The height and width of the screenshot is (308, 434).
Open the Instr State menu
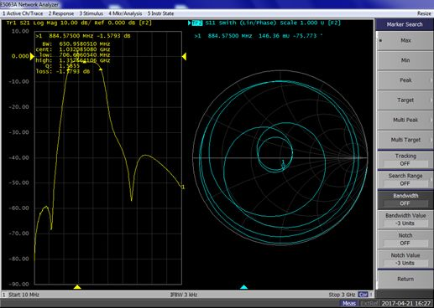[160, 13]
